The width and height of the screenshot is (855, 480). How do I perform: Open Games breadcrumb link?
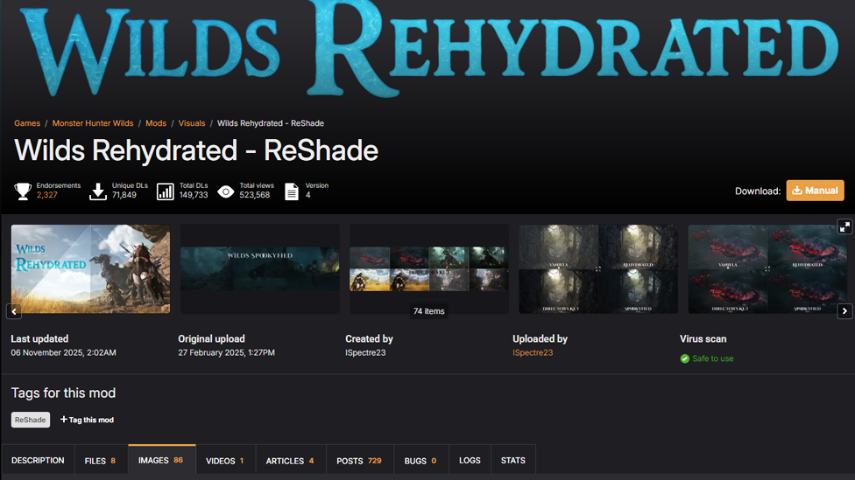(x=27, y=123)
